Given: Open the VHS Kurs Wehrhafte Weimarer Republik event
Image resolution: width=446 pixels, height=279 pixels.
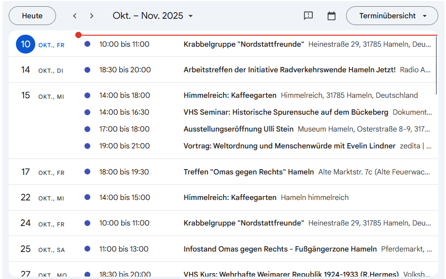Looking at the screenshot, I should (291, 274).
